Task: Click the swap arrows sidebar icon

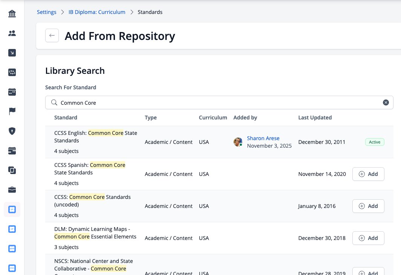Action: pyautogui.click(x=12, y=72)
